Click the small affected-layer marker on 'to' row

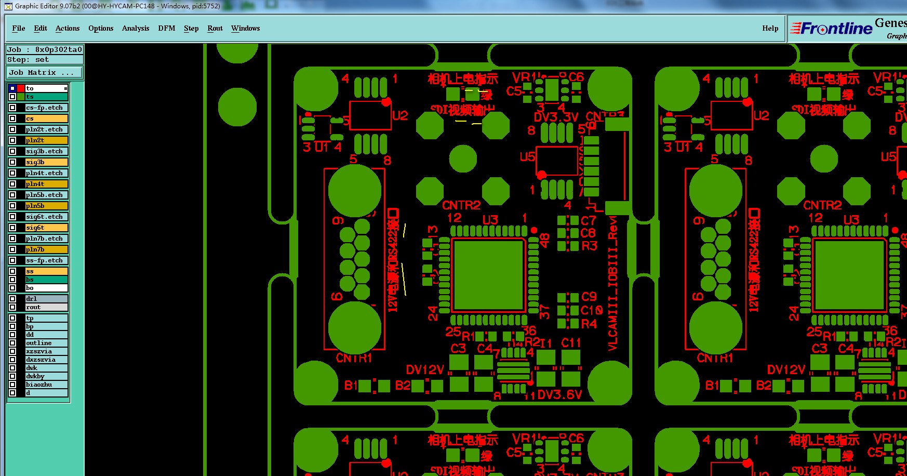pyautogui.click(x=65, y=88)
